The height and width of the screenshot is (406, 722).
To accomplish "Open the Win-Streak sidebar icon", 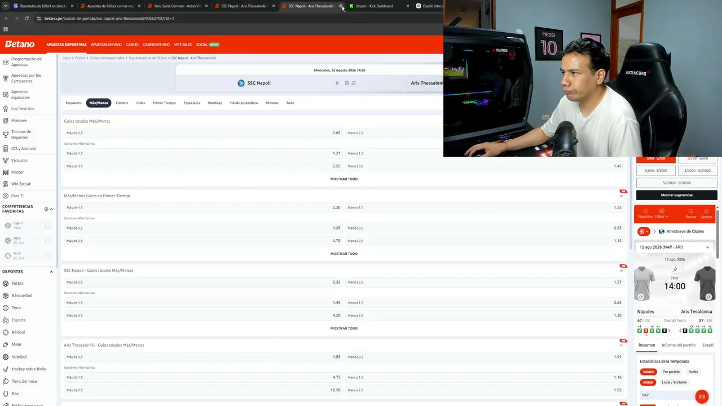I will [6, 184].
